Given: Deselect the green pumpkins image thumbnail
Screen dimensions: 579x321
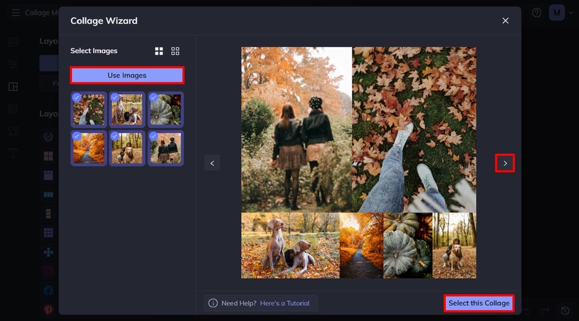Looking at the screenshot, I should 166,110.
